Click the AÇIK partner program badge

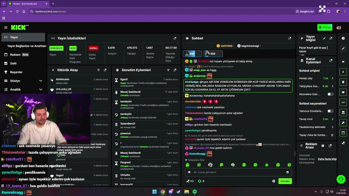coord(73,48)
